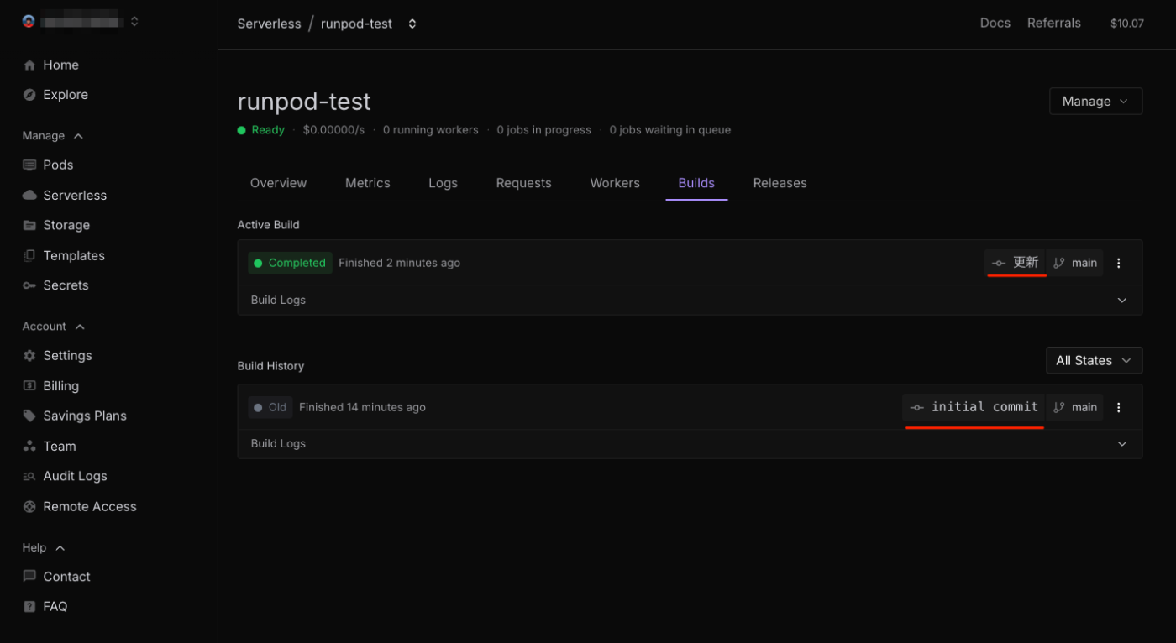Click the Storage folder icon
This screenshot has width=1176, height=643.
(29, 225)
